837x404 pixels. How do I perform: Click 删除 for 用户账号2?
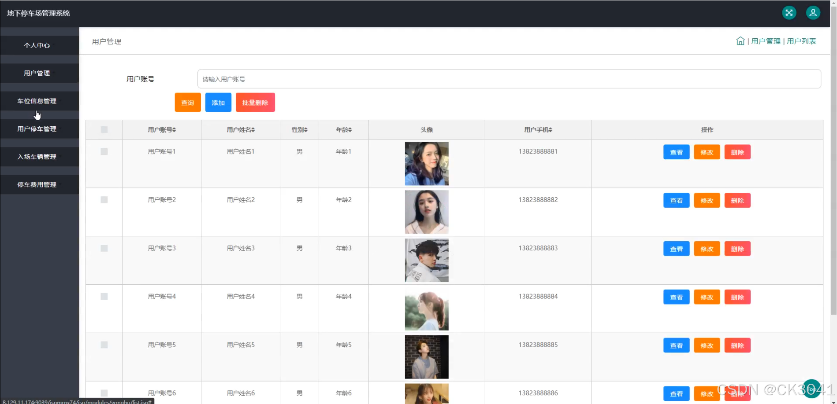pos(737,201)
